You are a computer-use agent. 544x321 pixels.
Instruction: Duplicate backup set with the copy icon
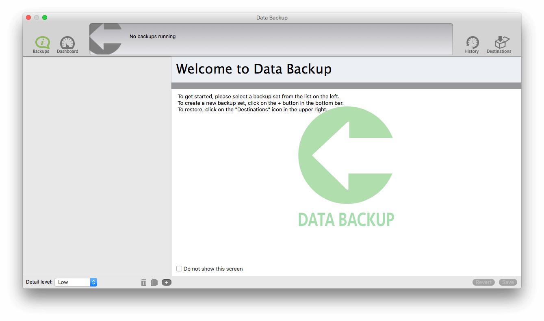tap(154, 282)
